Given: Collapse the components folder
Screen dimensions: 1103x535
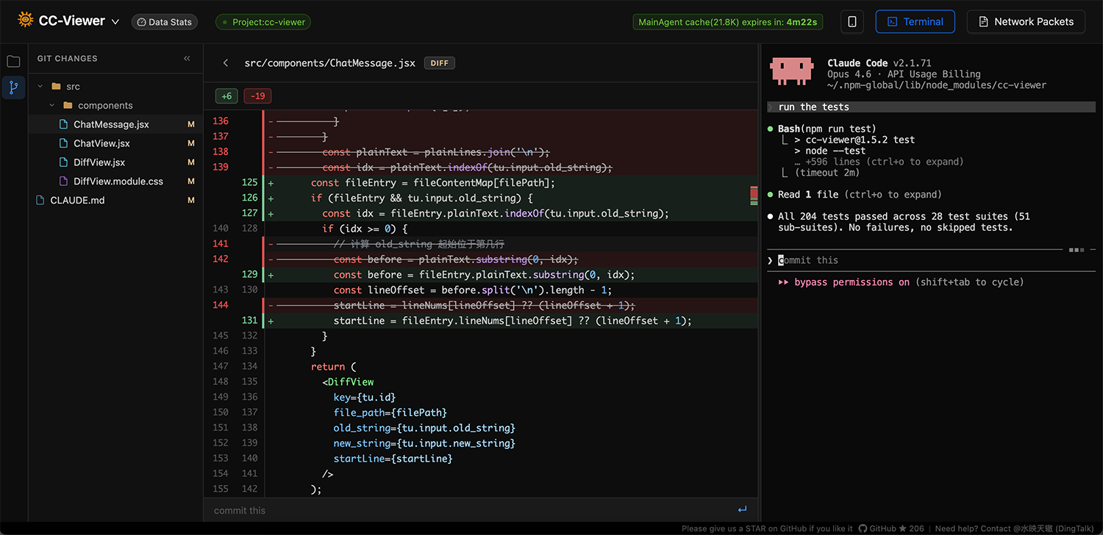Looking at the screenshot, I should click(52, 106).
